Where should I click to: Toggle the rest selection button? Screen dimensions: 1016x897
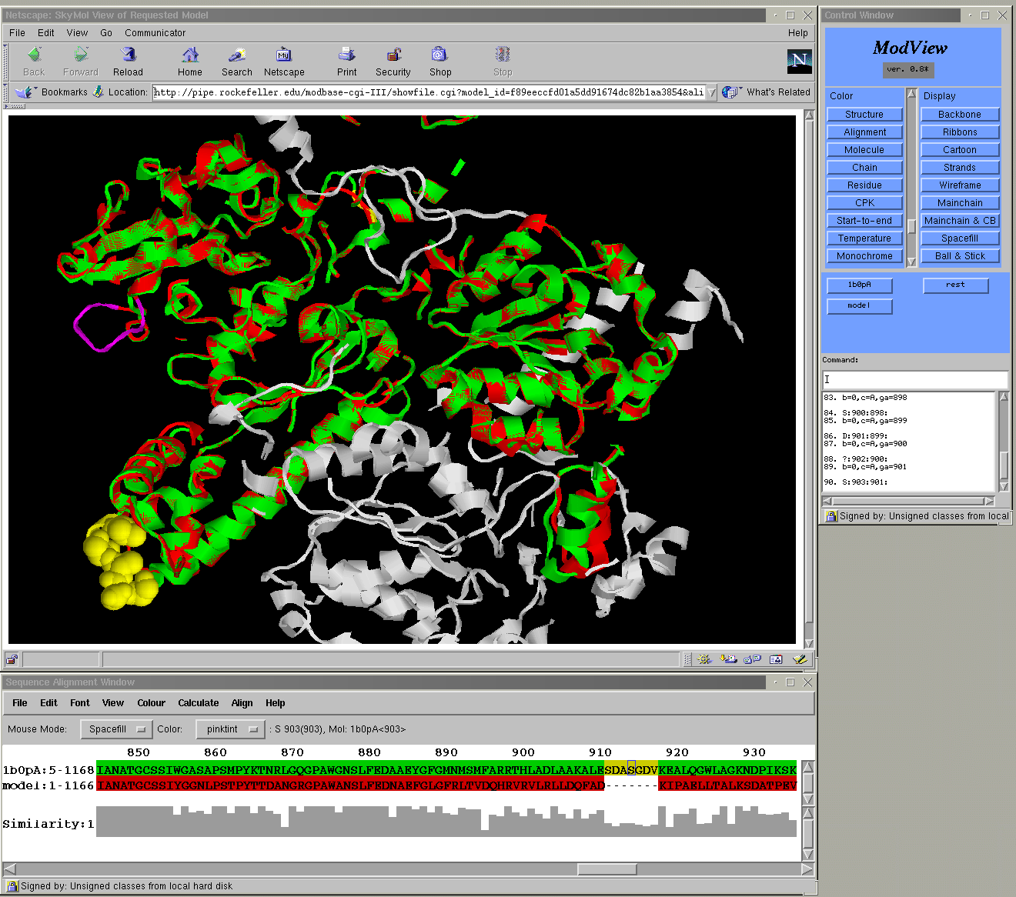coord(955,285)
